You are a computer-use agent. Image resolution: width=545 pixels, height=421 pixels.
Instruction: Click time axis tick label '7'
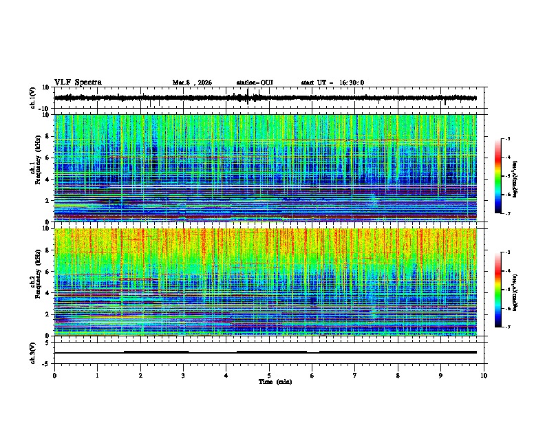(x=355, y=376)
